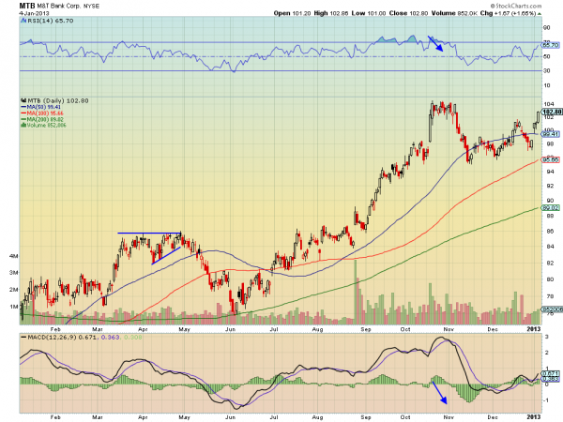Click the Low 101.00 value
The image size is (563, 422).
369,13
